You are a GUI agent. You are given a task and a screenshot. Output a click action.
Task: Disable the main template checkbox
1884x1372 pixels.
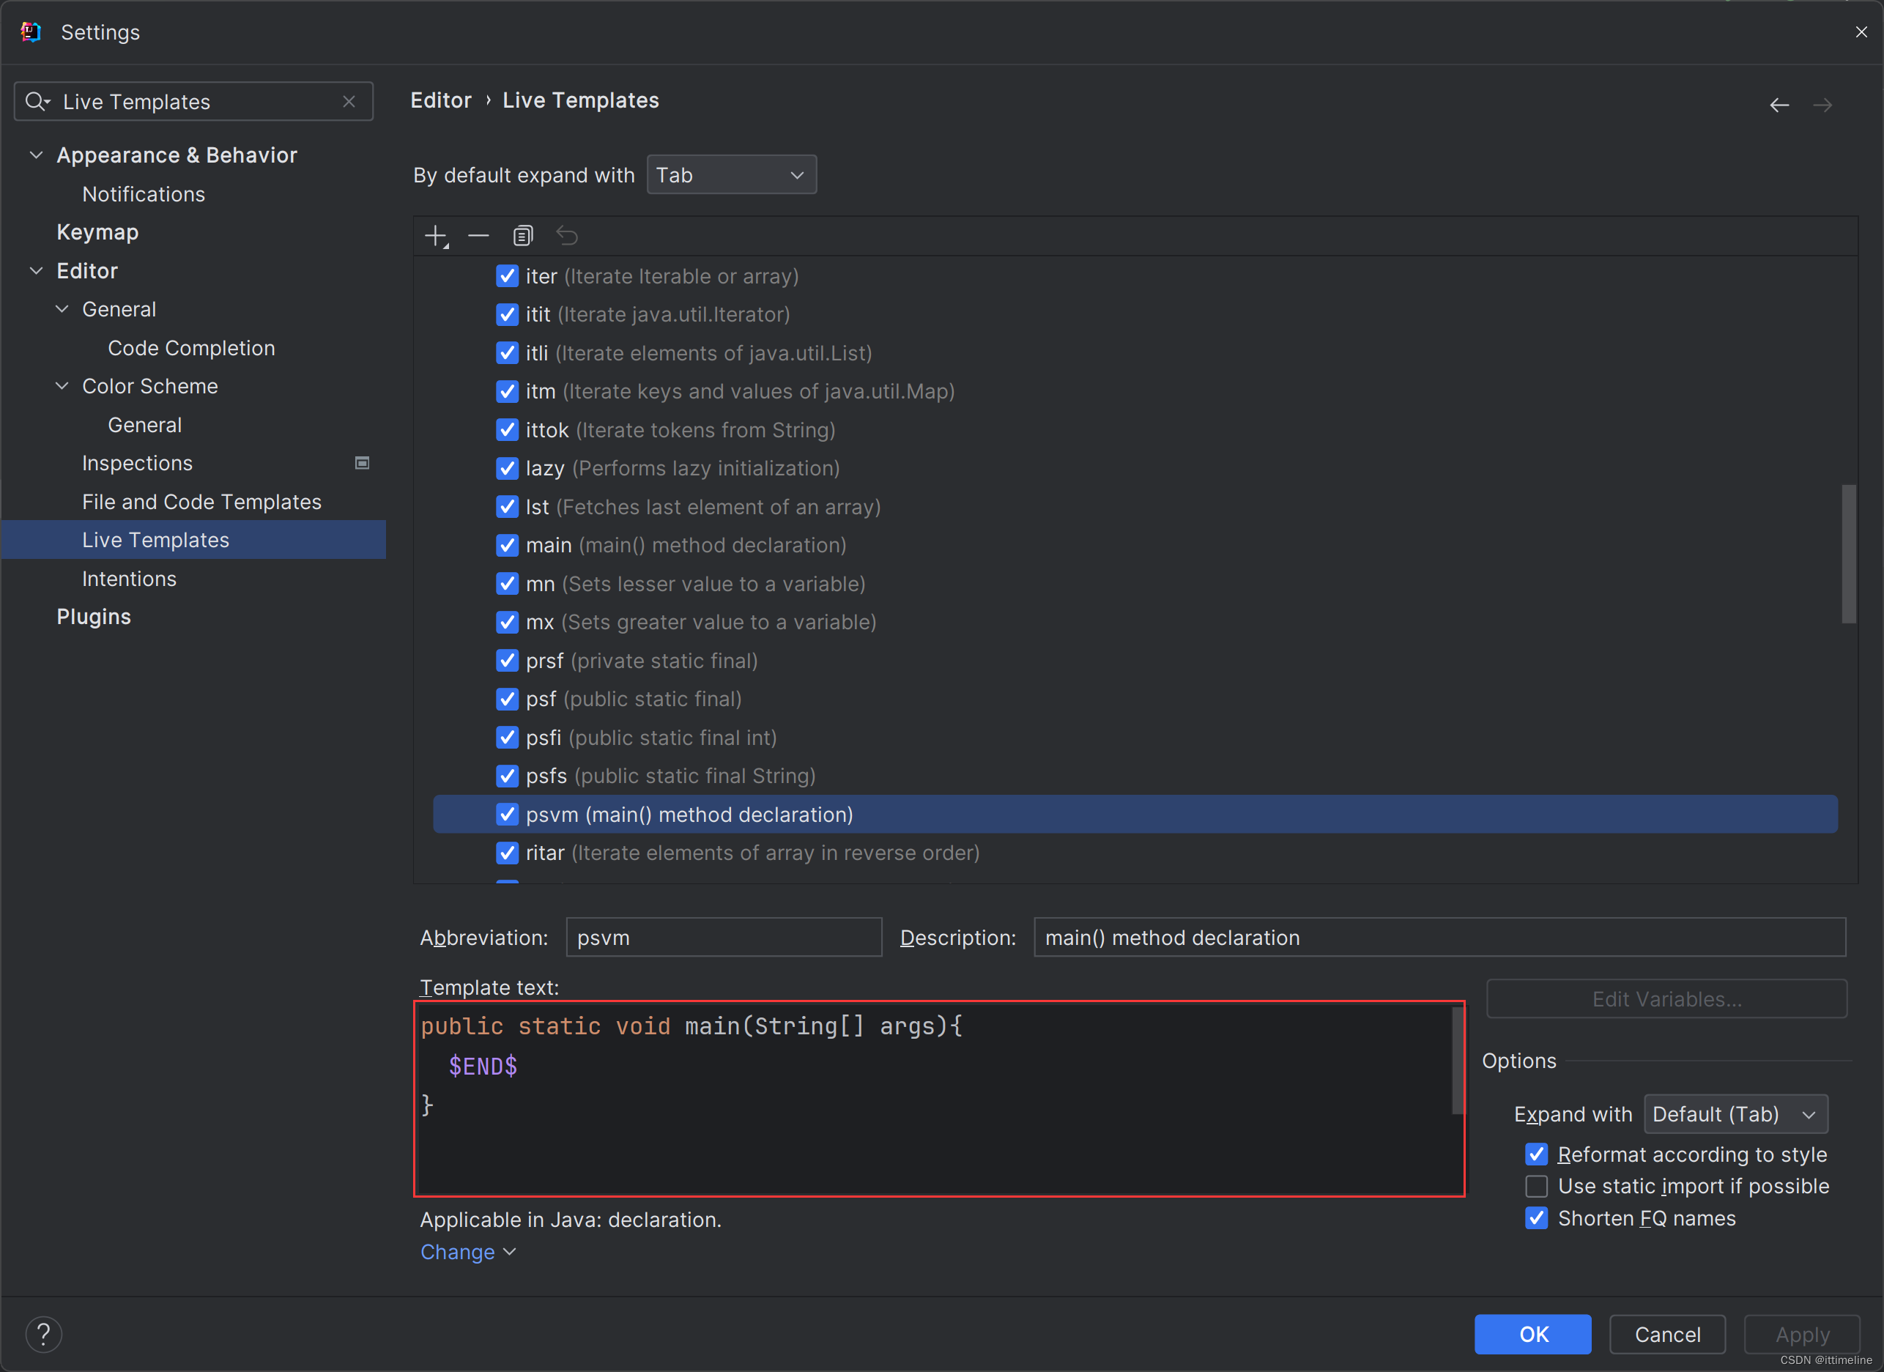click(507, 545)
